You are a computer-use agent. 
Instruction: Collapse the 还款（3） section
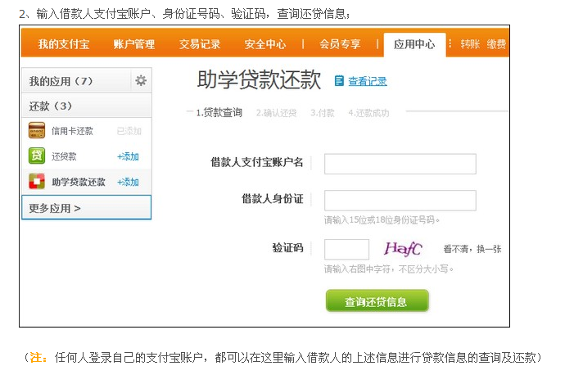(x=51, y=106)
